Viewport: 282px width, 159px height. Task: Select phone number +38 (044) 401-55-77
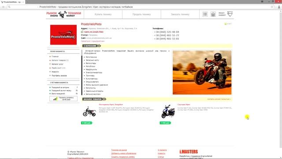coord(167,35)
